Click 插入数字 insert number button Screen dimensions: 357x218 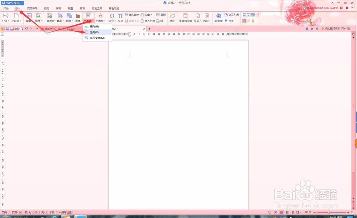pos(132,15)
